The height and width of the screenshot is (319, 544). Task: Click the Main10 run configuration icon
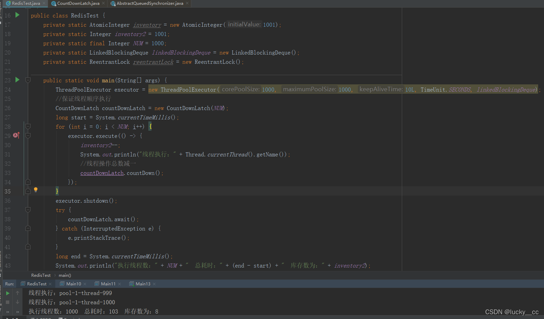click(x=62, y=284)
